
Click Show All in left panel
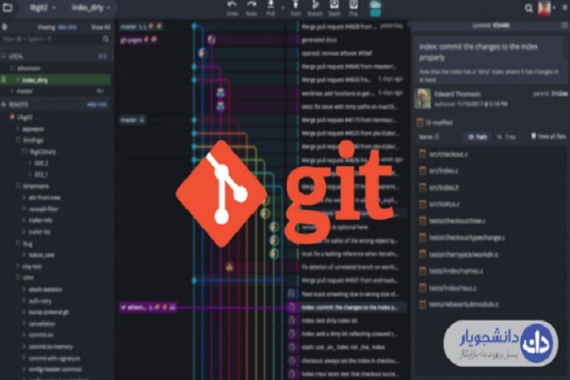(101, 28)
